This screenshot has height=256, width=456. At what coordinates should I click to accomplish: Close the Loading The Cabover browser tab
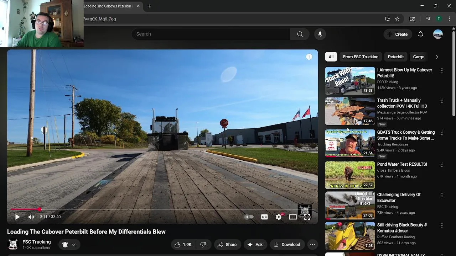pos(138,6)
